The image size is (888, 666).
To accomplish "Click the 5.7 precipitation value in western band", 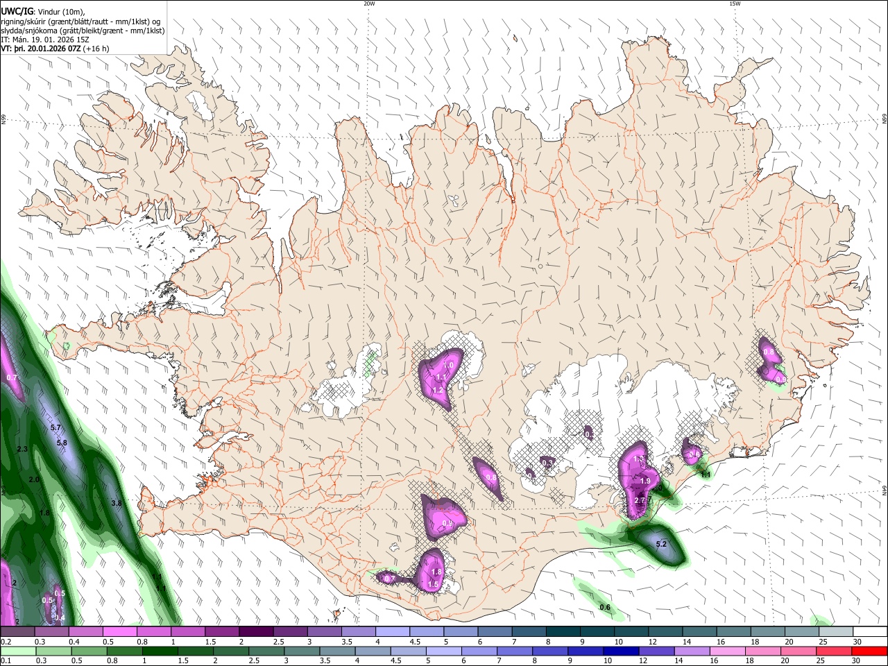I will [56, 427].
